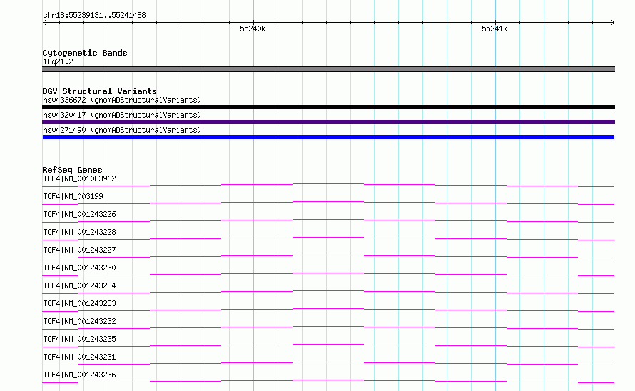This screenshot has height=391, width=635.
Task: Click the TCF4|NM_001243235 transcript label
Action: [x=79, y=339]
